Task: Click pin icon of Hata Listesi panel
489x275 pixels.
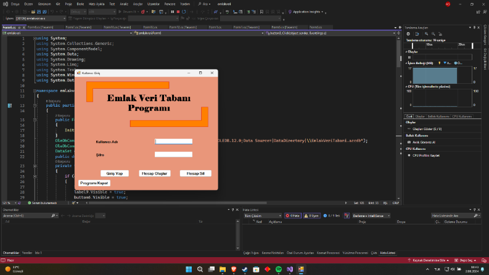Action: (x=474, y=210)
